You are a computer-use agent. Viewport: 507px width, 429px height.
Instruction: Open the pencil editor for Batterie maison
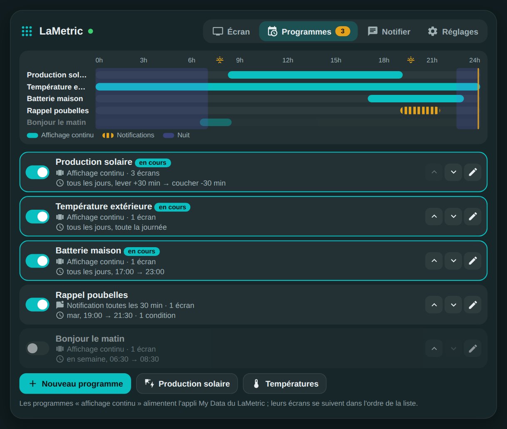473,261
